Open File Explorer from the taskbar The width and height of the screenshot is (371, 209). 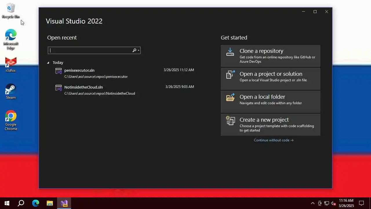click(50, 203)
